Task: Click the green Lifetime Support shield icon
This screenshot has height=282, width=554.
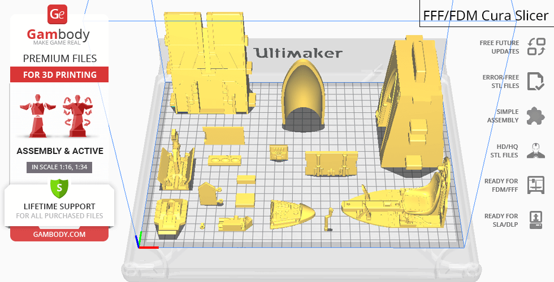Action: (x=59, y=188)
